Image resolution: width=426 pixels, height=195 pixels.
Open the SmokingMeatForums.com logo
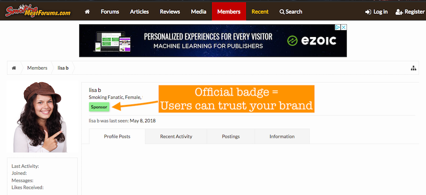tap(38, 11)
